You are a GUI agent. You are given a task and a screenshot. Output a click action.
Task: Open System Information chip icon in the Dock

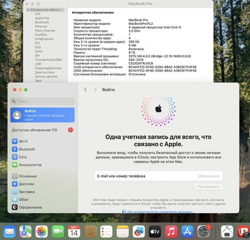pos(227,231)
